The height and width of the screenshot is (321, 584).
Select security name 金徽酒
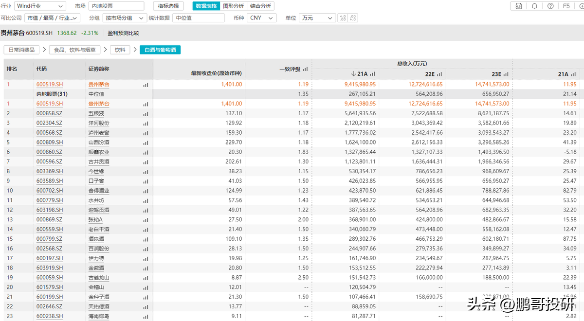coord(96,268)
